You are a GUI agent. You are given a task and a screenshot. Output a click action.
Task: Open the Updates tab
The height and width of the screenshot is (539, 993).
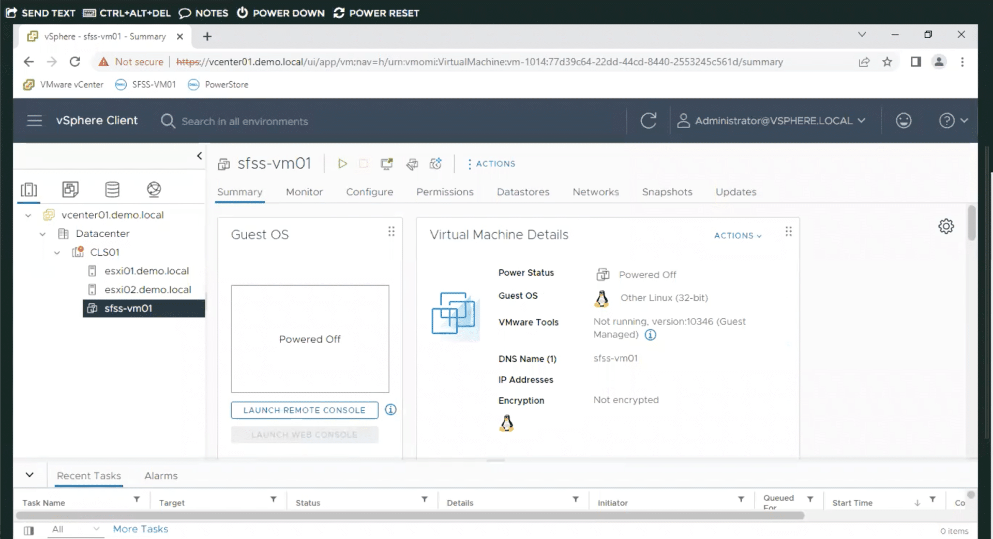(736, 192)
